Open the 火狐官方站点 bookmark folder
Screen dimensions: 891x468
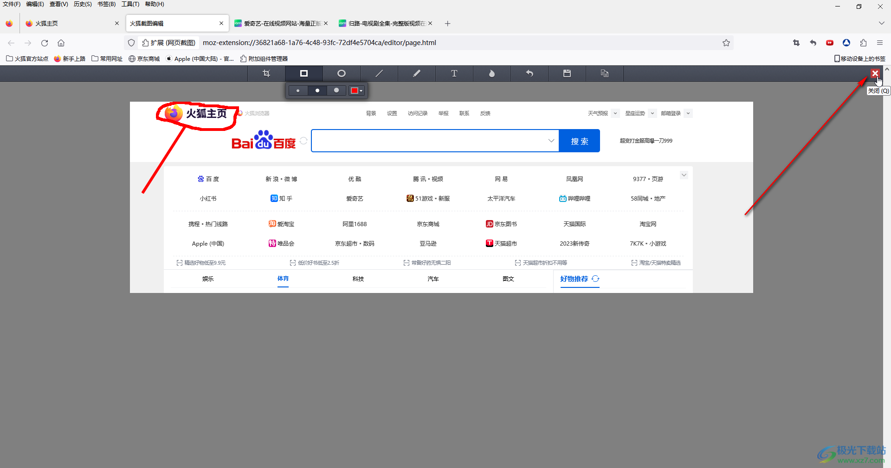click(x=27, y=58)
